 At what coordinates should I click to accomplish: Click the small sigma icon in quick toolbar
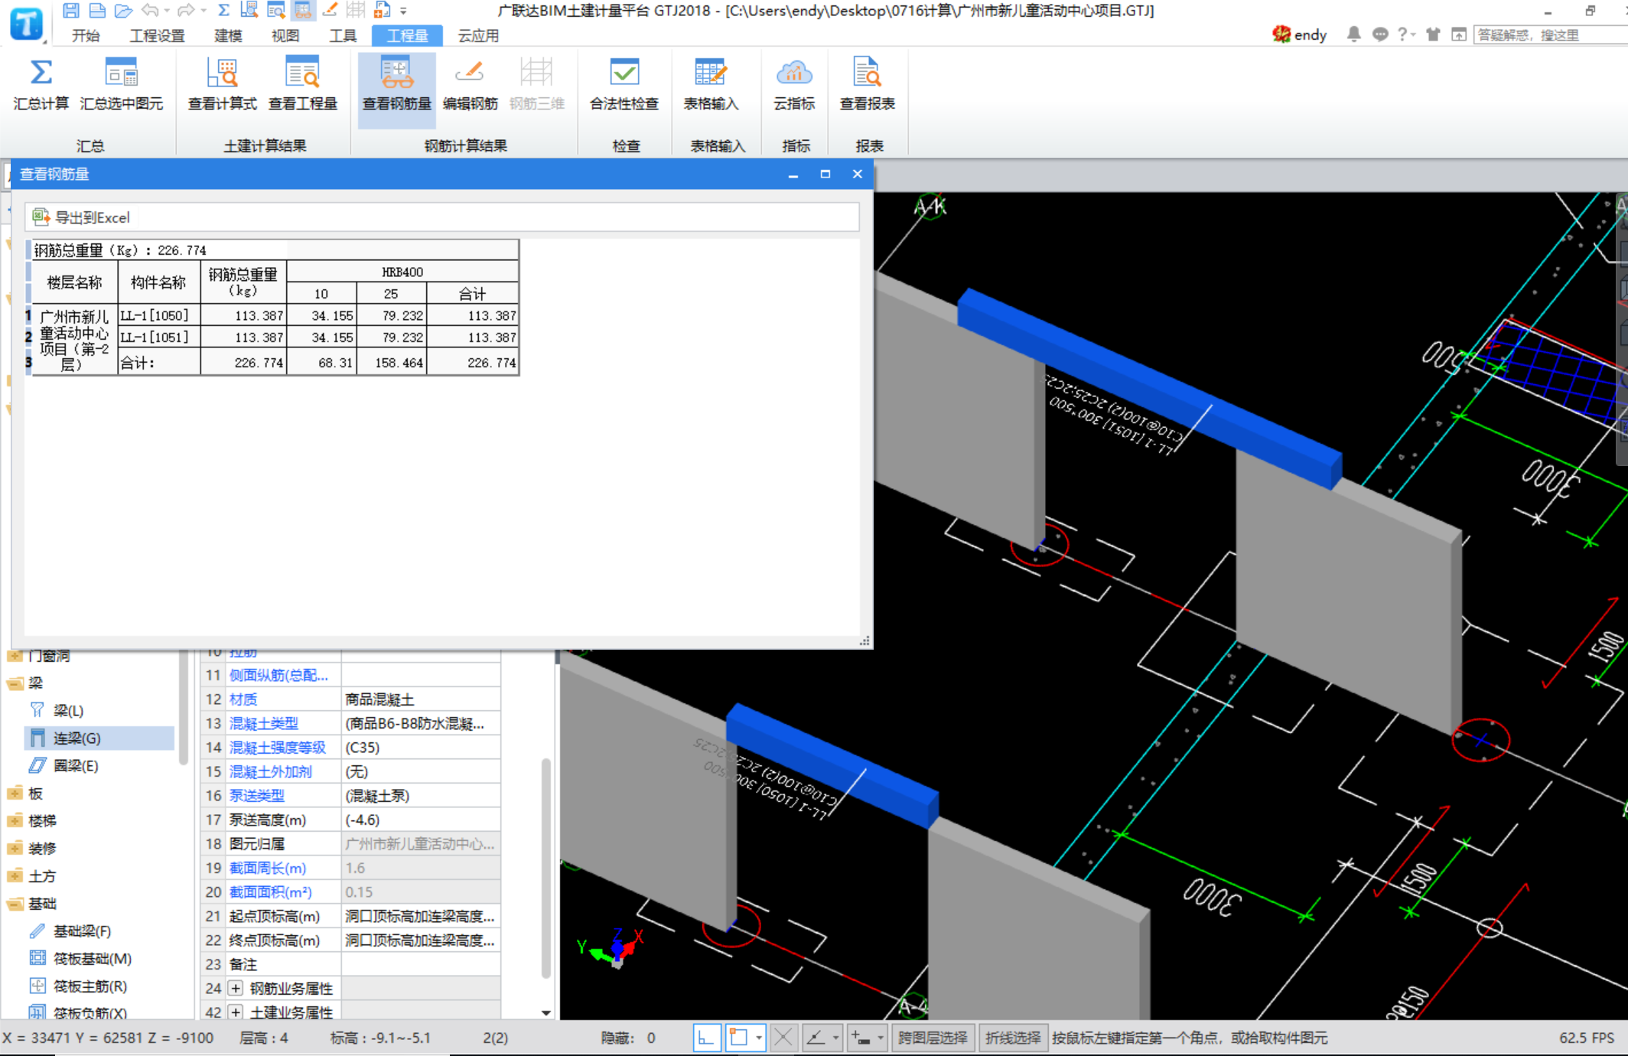[223, 11]
